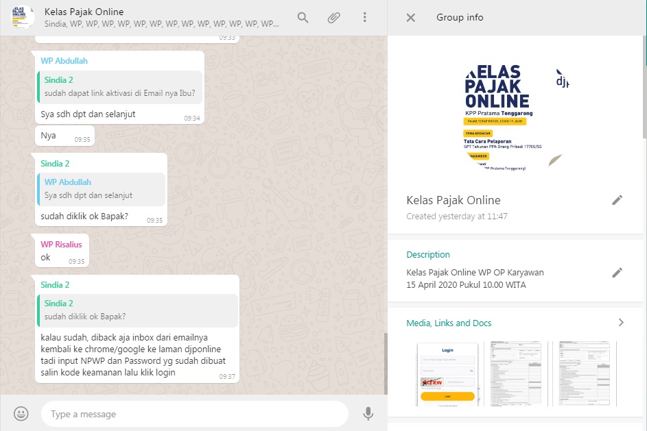Click the microphone voice message icon
Viewport: 647px width, 431px height.
[368, 413]
